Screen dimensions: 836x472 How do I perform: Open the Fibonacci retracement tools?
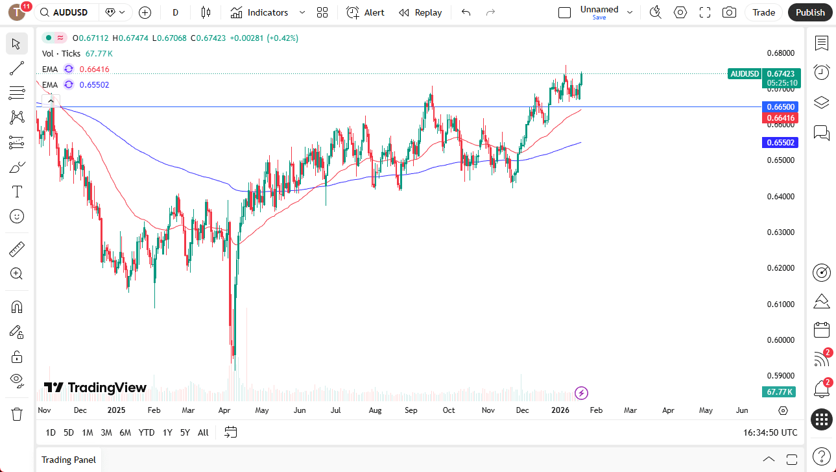[17, 93]
